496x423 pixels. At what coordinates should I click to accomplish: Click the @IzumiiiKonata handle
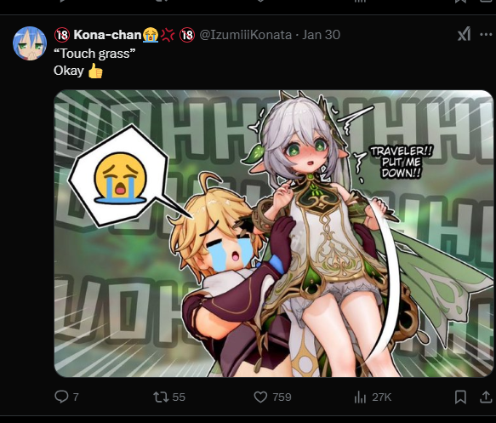(246, 35)
